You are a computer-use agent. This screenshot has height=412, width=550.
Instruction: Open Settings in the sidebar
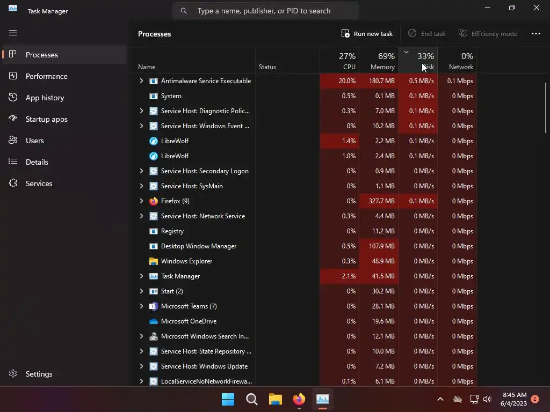click(64, 374)
